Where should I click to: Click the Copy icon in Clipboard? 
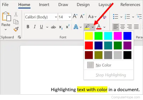(x=16, y=22)
